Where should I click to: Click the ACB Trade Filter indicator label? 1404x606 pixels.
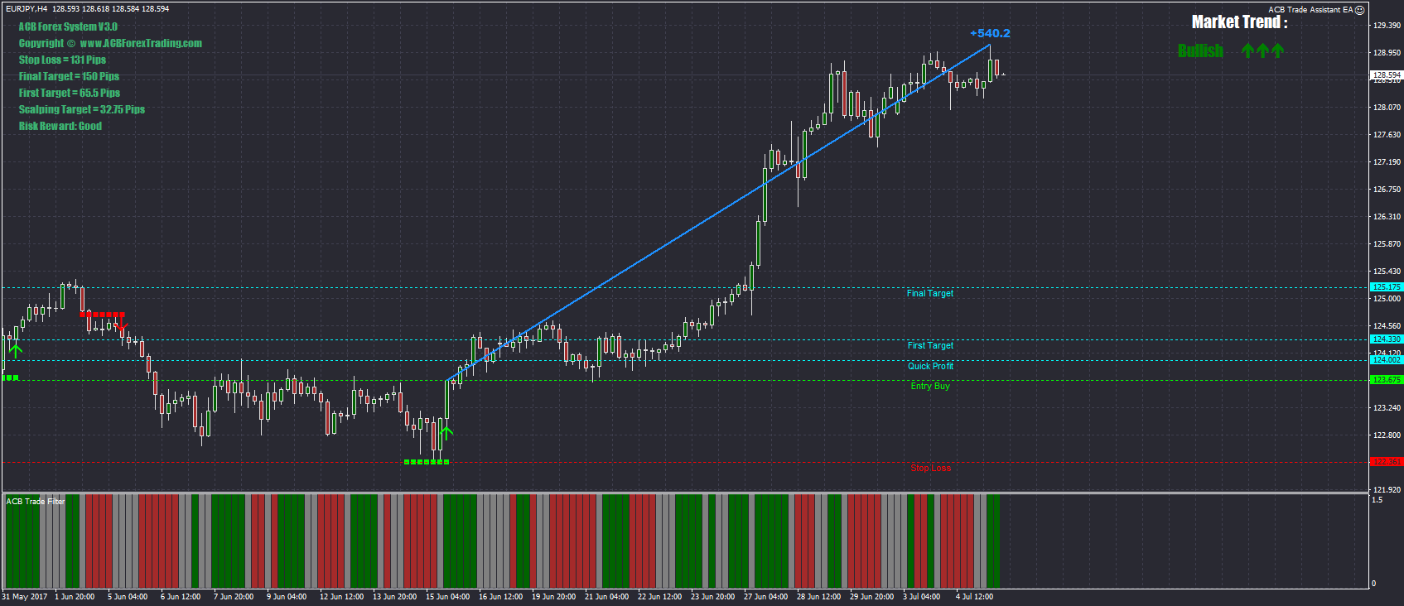pos(35,501)
